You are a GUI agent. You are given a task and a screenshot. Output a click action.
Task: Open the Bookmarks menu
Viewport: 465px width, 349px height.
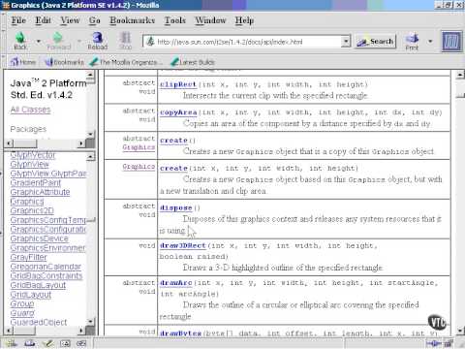(133, 20)
